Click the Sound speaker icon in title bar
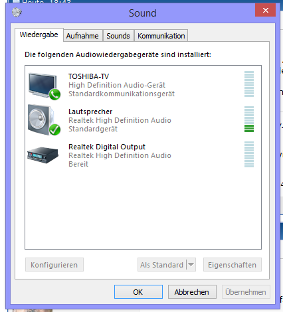This screenshot has height=312, width=283. point(17,12)
